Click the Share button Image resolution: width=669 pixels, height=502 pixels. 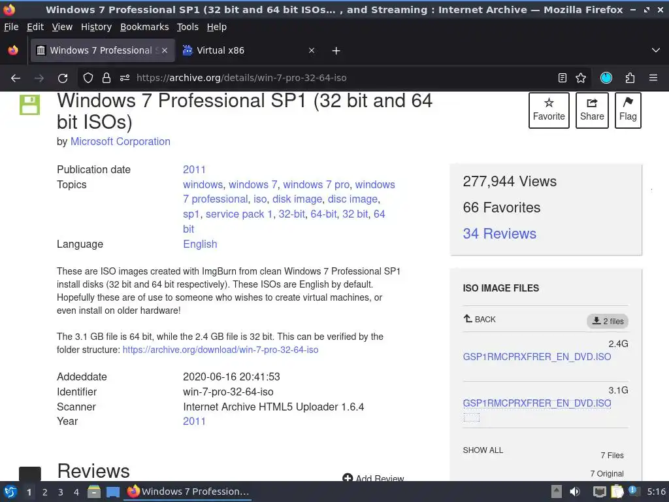point(592,110)
